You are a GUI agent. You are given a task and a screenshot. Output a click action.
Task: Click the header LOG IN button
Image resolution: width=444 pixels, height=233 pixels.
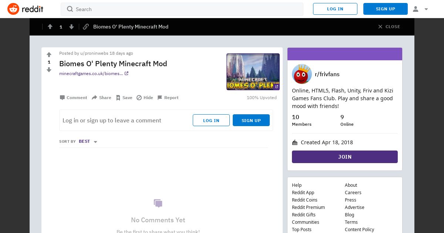[335, 9]
